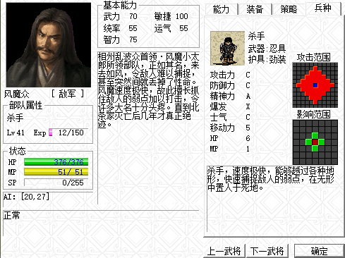Click the empty SP bar 0/255
The image size is (345, 258).
(56, 183)
